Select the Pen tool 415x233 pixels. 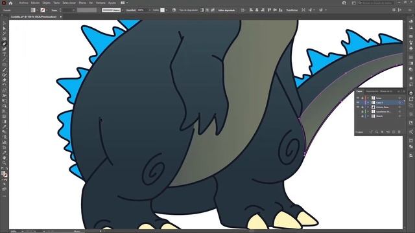tap(5, 44)
